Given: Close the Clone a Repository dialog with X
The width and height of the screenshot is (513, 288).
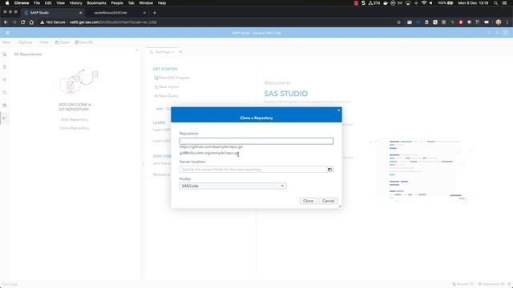Looking at the screenshot, I should 338,110.
